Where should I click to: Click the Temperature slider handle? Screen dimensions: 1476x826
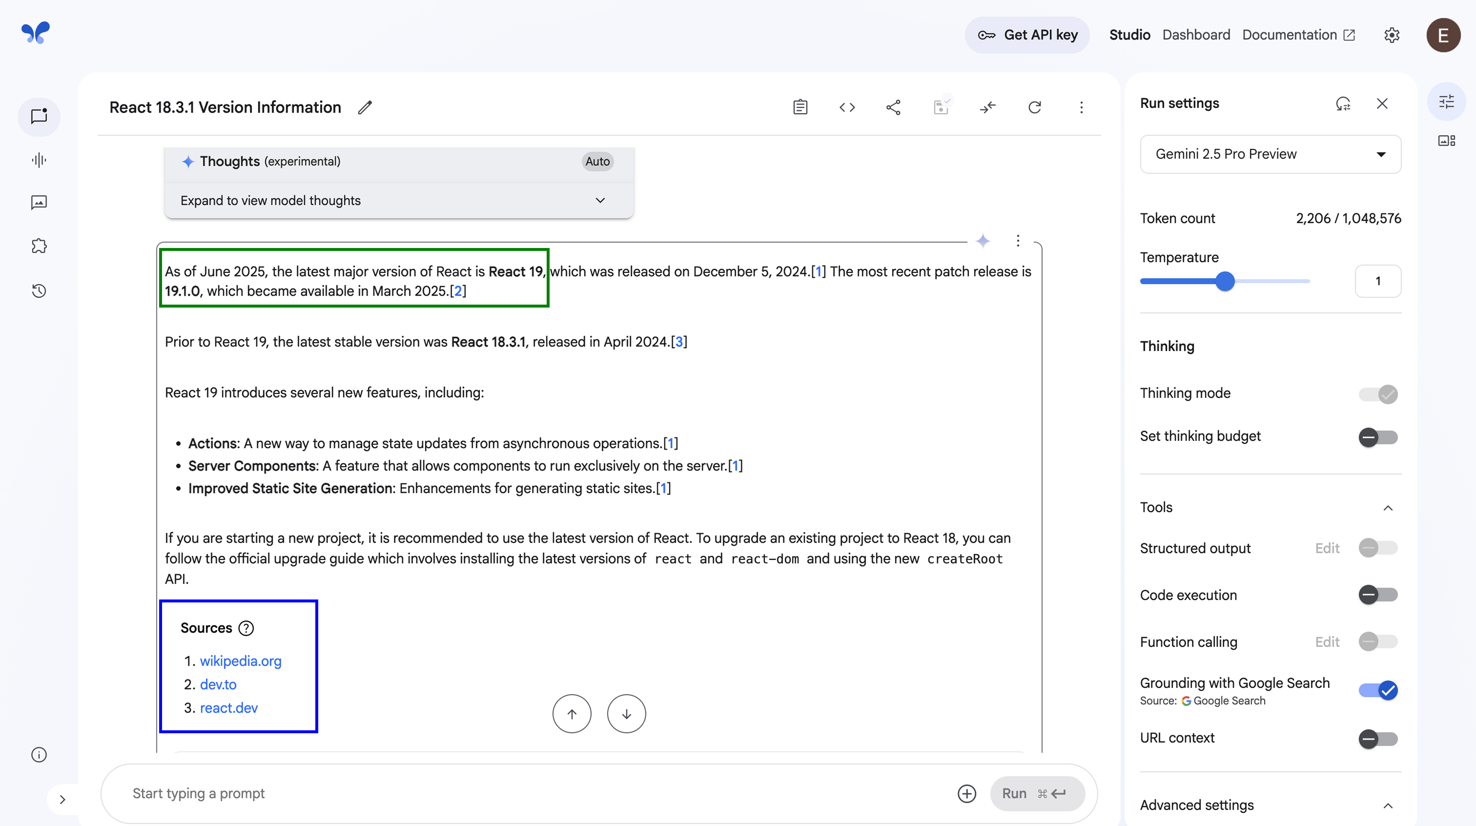click(1225, 282)
